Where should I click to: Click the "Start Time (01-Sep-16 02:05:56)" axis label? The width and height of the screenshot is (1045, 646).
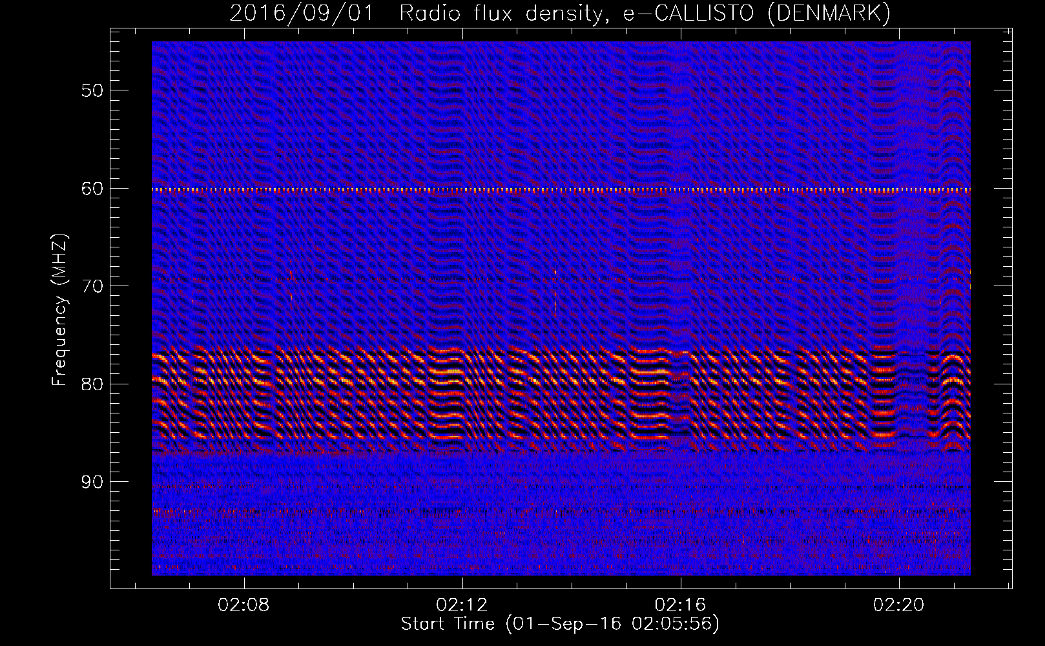tap(560, 623)
